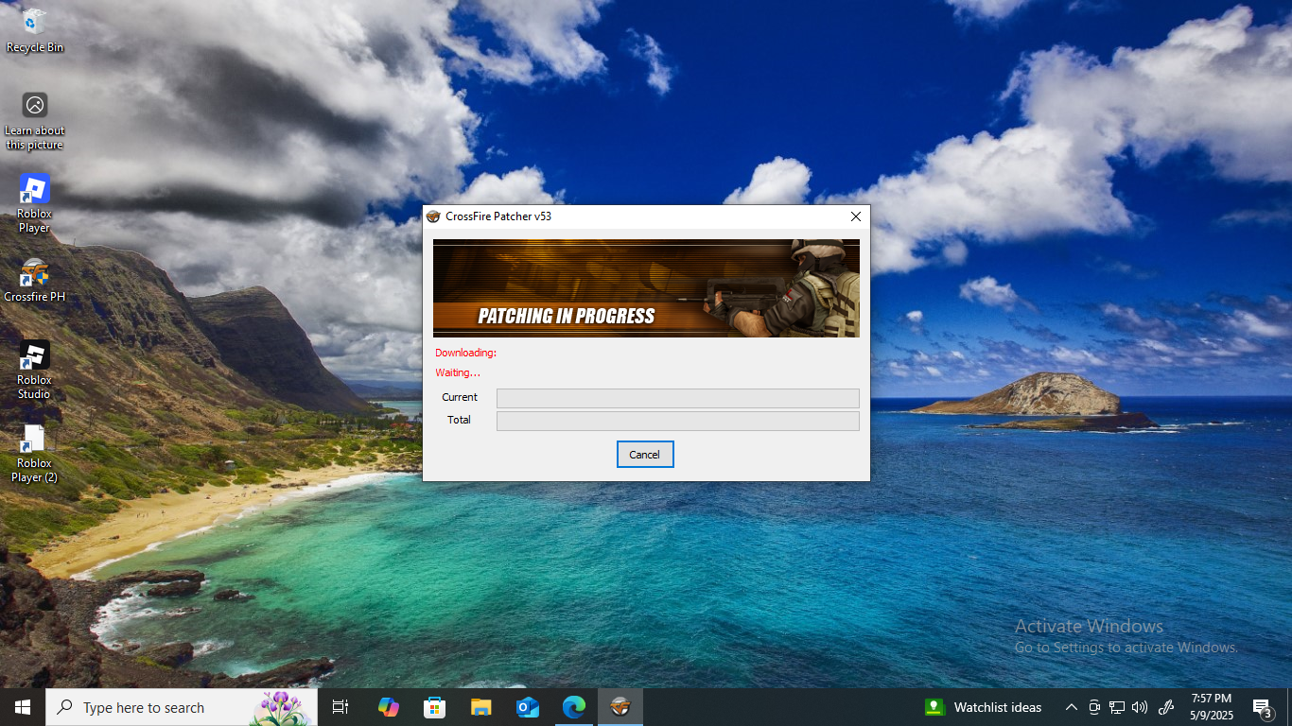Open File Explorer from the taskbar
The image size is (1292, 726).
pyautogui.click(x=481, y=707)
